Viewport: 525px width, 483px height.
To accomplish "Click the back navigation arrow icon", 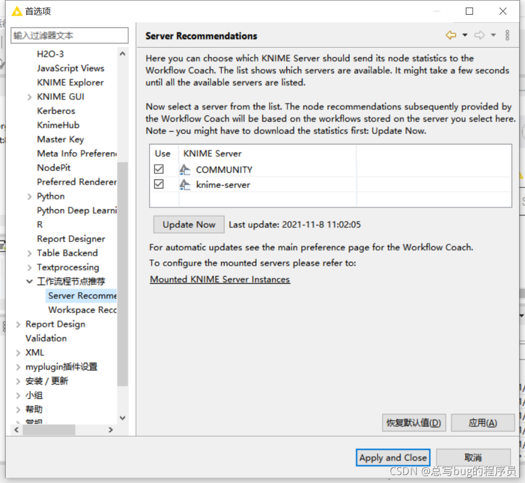I will tap(451, 35).
